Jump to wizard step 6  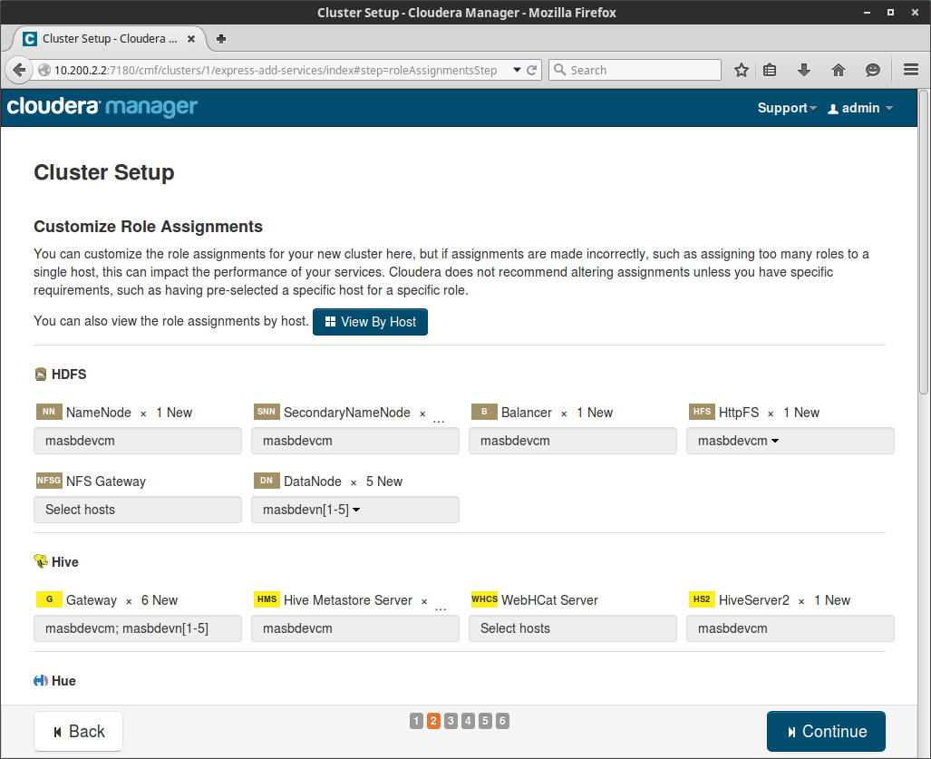(x=502, y=721)
